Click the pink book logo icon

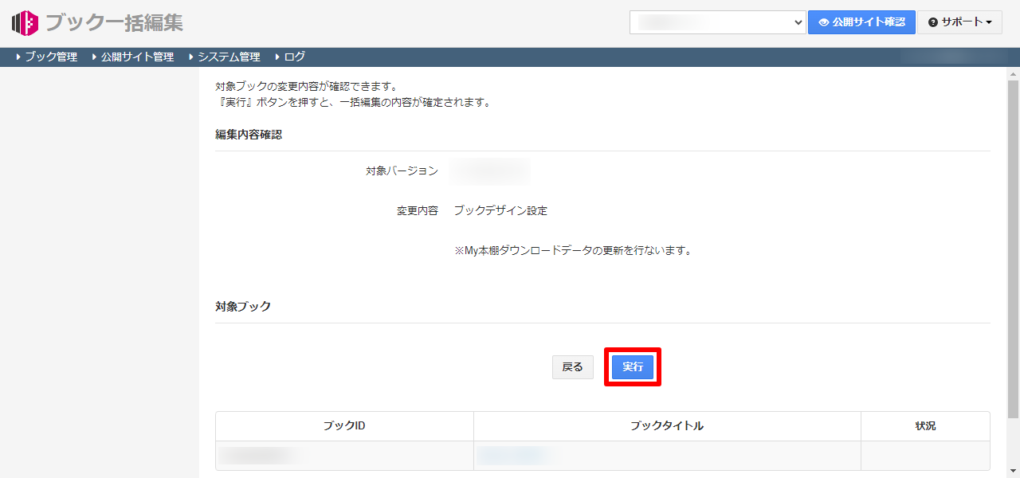click(x=25, y=23)
